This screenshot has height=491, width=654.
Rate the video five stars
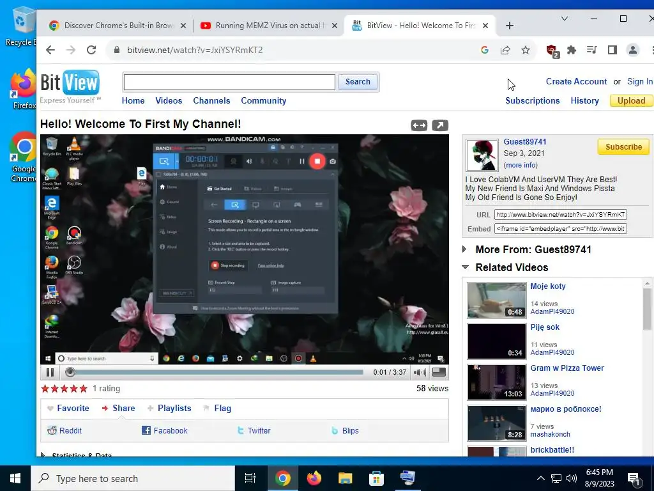tap(84, 389)
